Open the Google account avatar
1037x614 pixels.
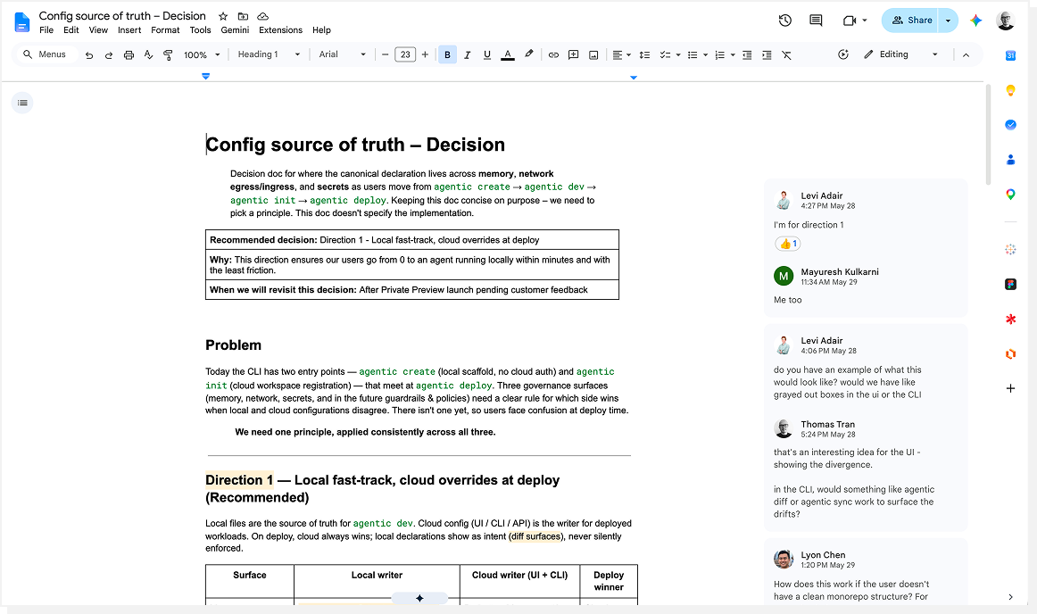(x=1005, y=21)
